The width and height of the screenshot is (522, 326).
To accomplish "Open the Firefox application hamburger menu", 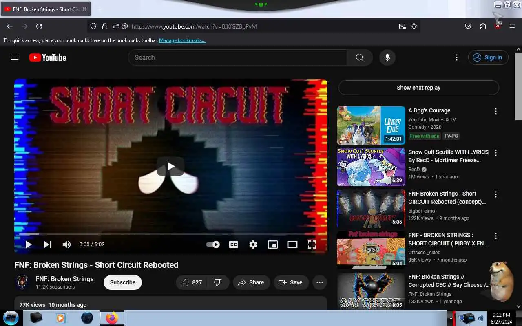I will point(511,26).
